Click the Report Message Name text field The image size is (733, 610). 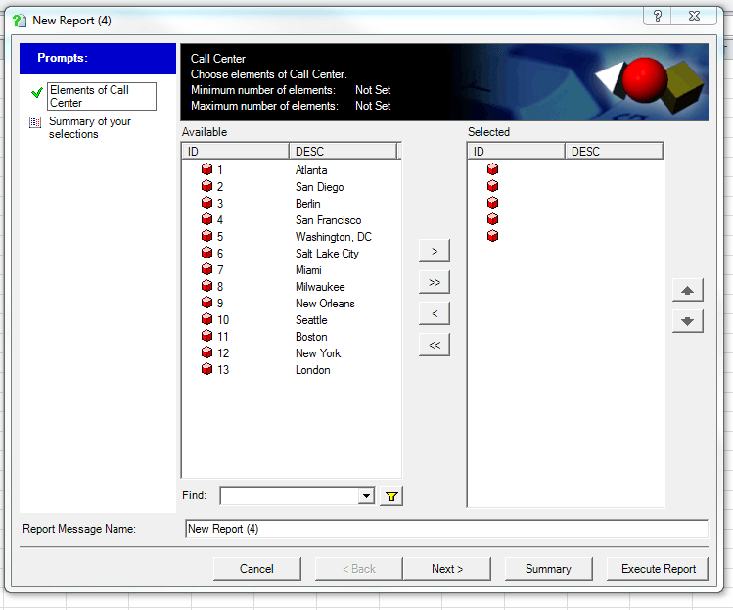click(x=445, y=529)
